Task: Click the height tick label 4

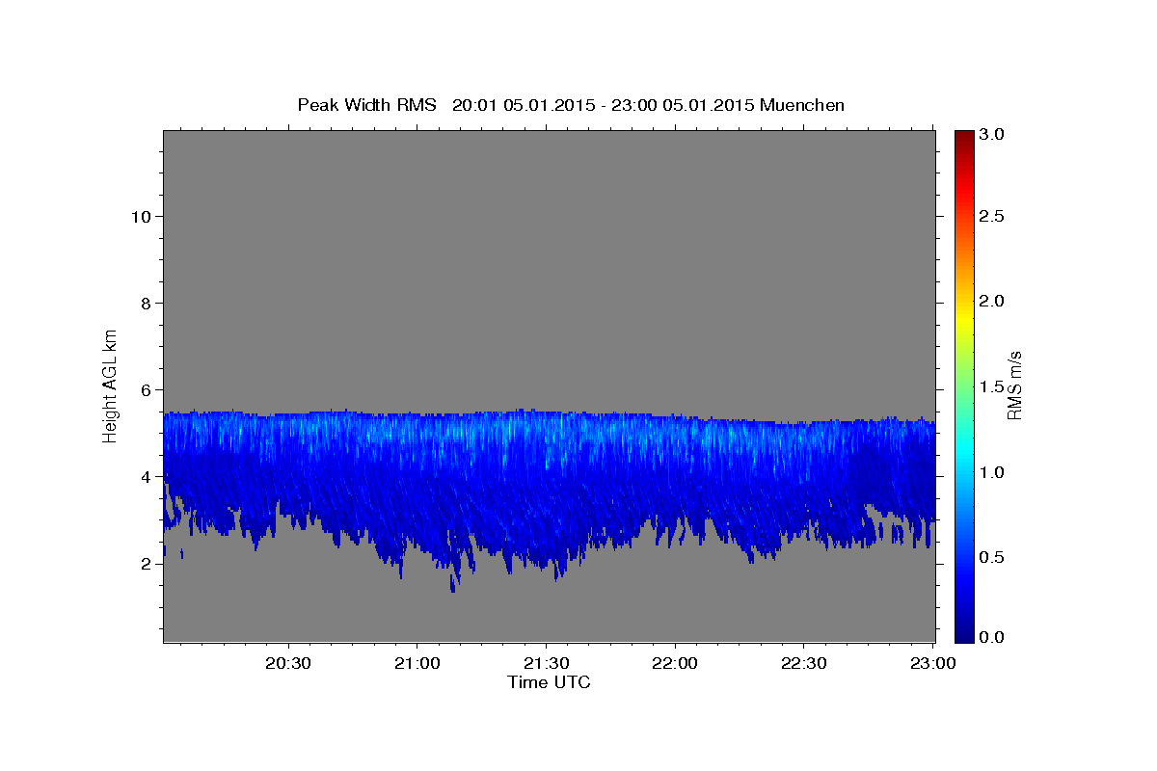Action: pyautogui.click(x=147, y=476)
